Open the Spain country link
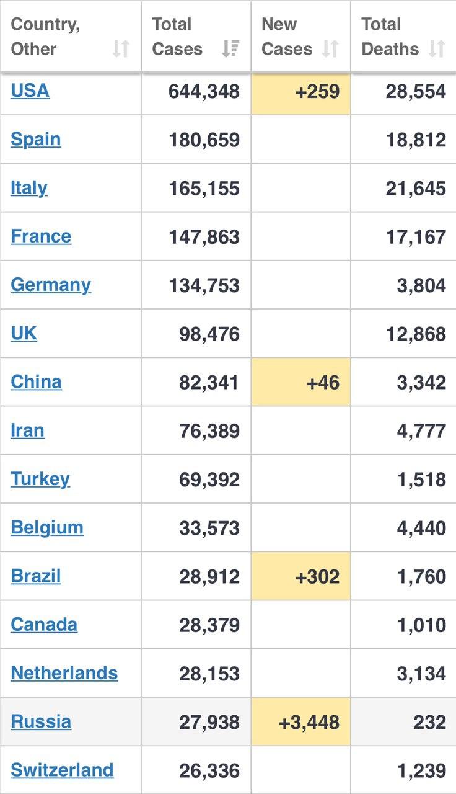This screenshot has width=456, height=794. coord(35,139)
